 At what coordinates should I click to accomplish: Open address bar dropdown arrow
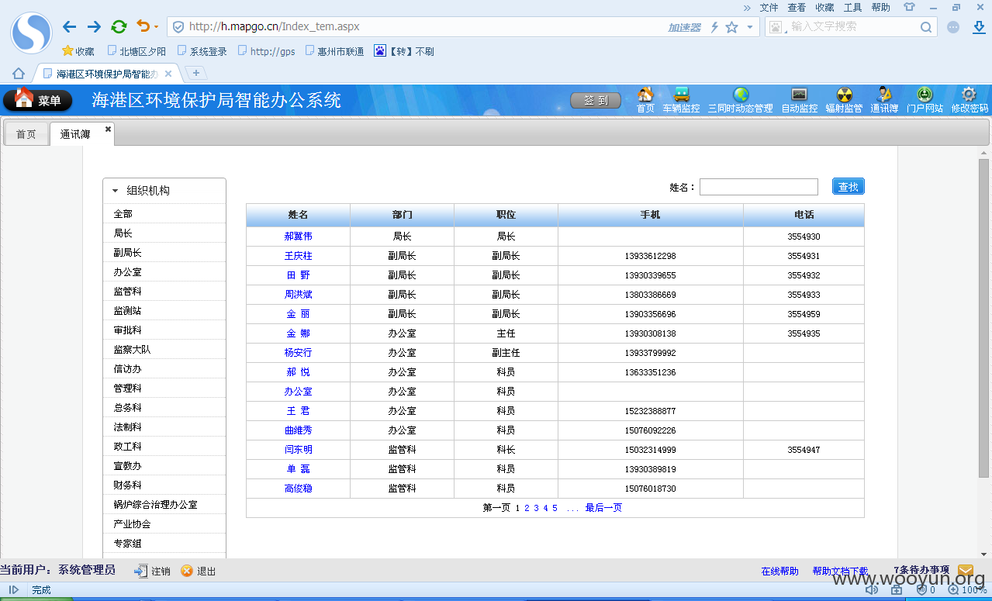(749, 27)
